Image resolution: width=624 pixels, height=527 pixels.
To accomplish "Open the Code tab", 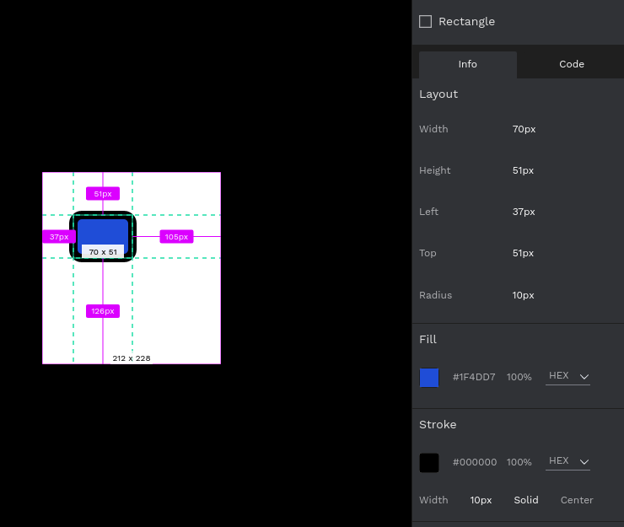I will tap(571, 64).
